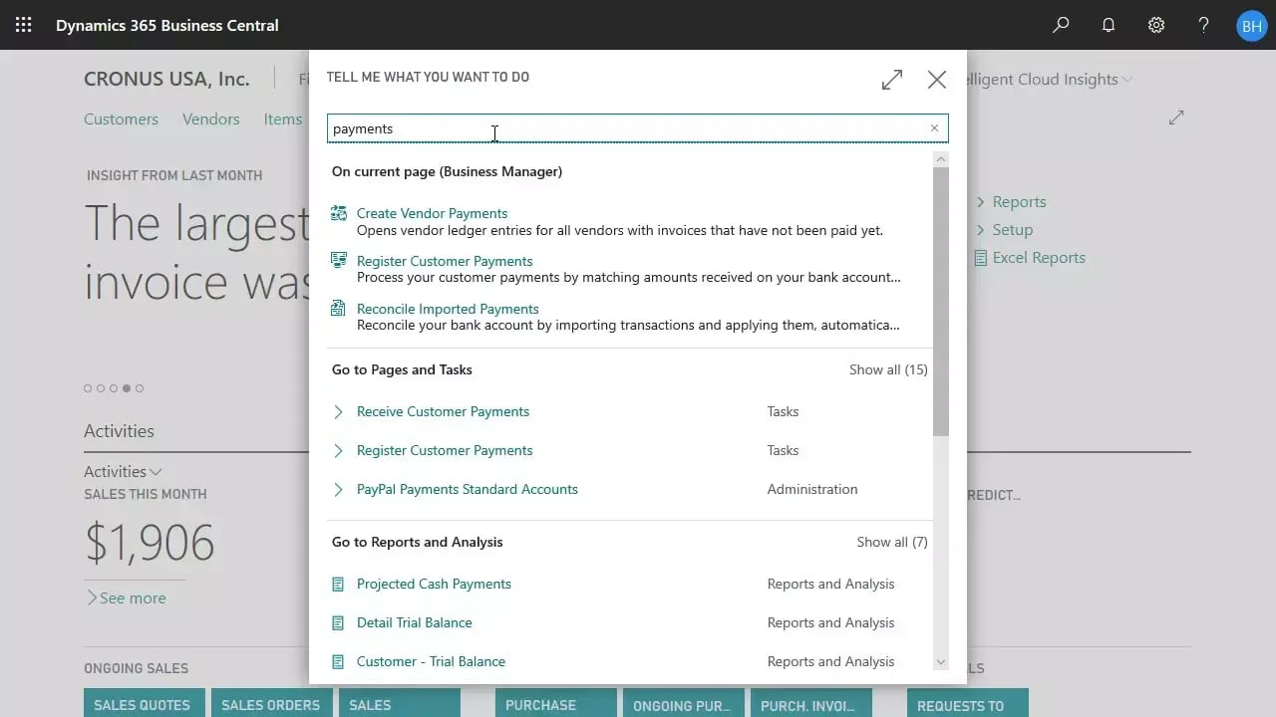Open Detail Trial Balance report
The width and height of the screenshot is (1276, 717).
point(415,622)
